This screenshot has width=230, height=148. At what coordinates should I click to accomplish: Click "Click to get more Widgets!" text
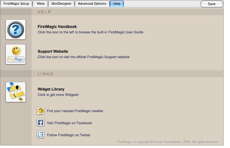tap(58, 95)
